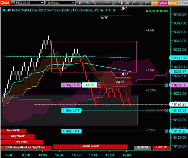Open the chart trader panel icon
Viewport: 188px width, 158px height.
120,2
